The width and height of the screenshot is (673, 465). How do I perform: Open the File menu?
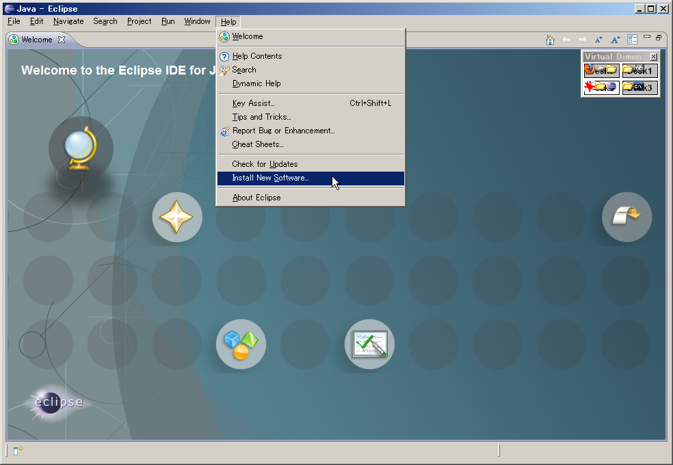pyautogui.click(x=14, y=21)
